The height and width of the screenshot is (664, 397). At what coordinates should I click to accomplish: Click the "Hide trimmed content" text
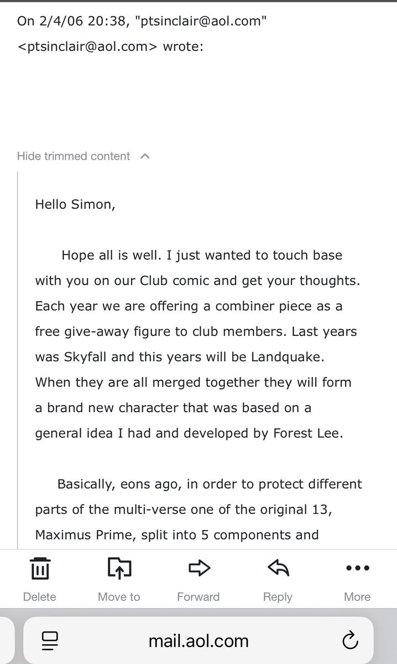[74, 156]
